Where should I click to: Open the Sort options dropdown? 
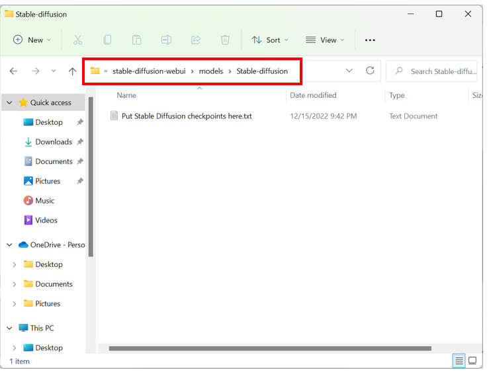coord(270,40)
